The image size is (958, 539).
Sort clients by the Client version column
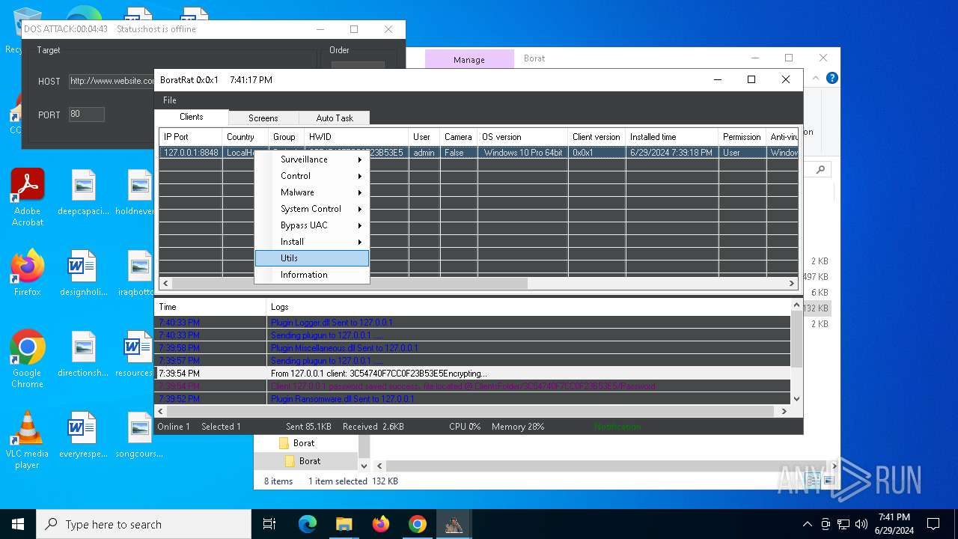(x=597, y=137)
